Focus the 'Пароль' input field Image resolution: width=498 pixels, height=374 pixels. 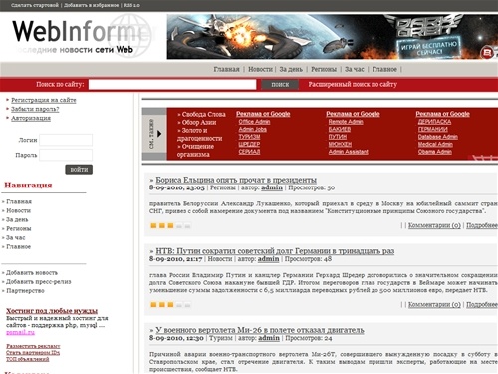[66, 155]
